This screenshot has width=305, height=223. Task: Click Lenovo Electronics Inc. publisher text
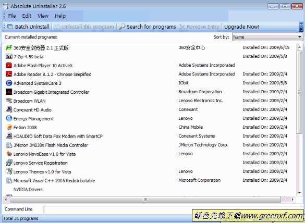pyautogui.click(x=201, y=101)
